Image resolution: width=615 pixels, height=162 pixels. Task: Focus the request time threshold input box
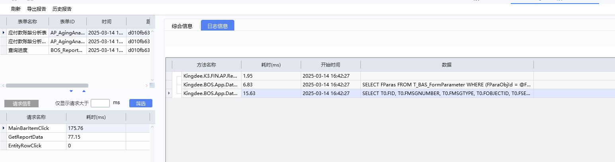point(100,103)
